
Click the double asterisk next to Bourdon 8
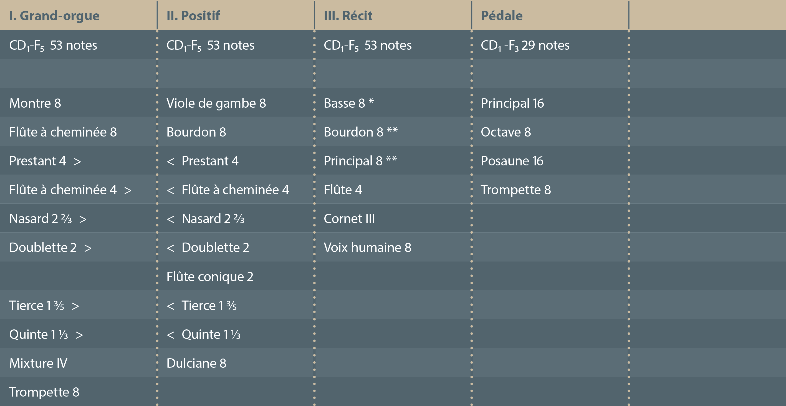click(x=392, y=130)
